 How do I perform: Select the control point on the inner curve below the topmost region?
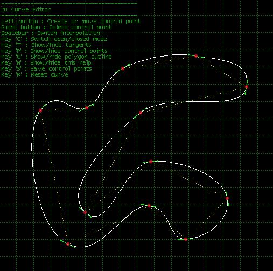coord(141,113)
